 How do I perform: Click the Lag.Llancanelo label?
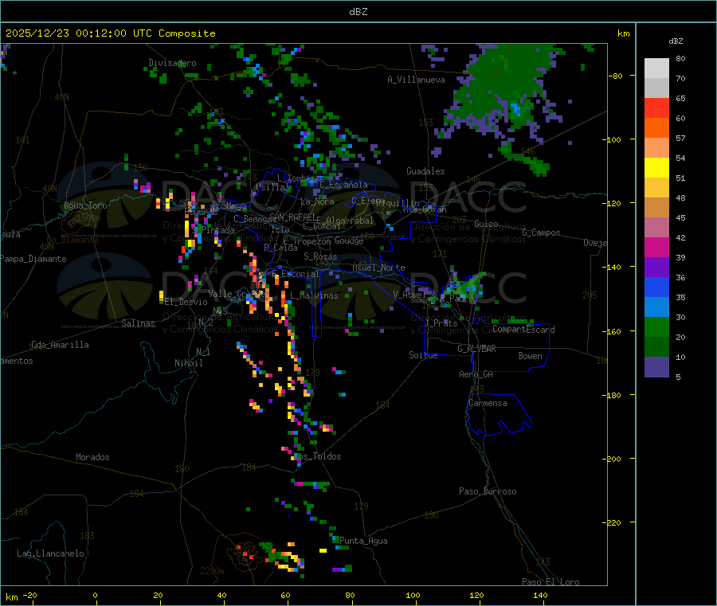(x=50, y=553)
